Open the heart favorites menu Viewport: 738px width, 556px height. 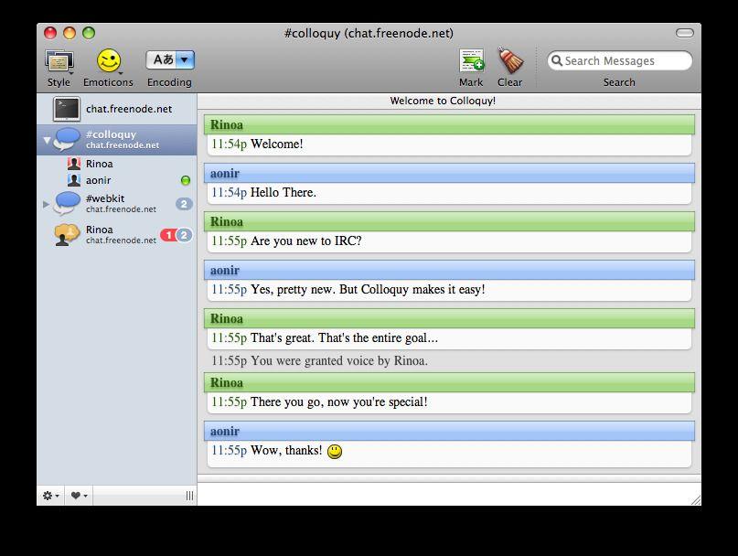[79, 496]
